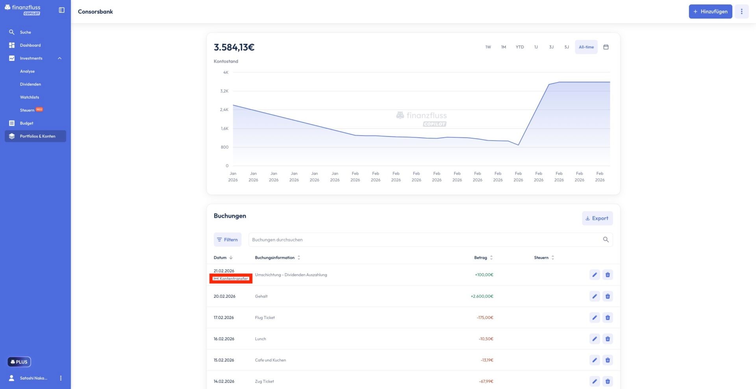Select the 1M time range
Screen dimensions: 756x389
503,47
